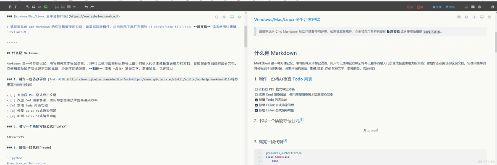The image size is (497, 165).
Task: Click the ## 什么是 Markdown line in editor
Action: click(22, 53)
